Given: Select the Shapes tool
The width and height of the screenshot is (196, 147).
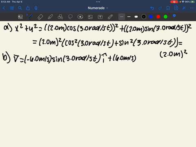Looking at the screenshot, I should click(60, 17).
